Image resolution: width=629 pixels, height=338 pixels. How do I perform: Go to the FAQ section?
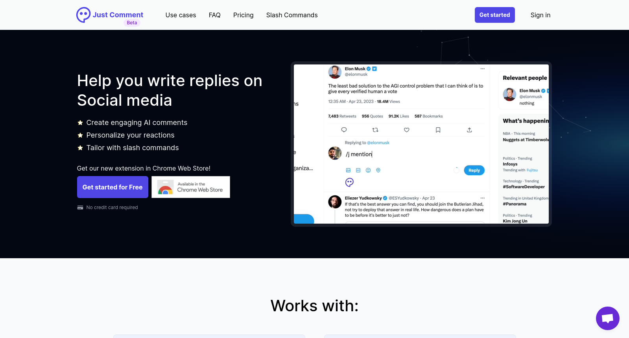[x=215, y=15]
